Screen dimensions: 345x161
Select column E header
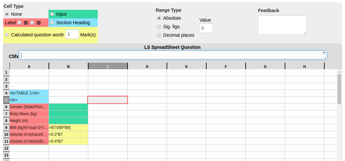[x=186, y=67]
